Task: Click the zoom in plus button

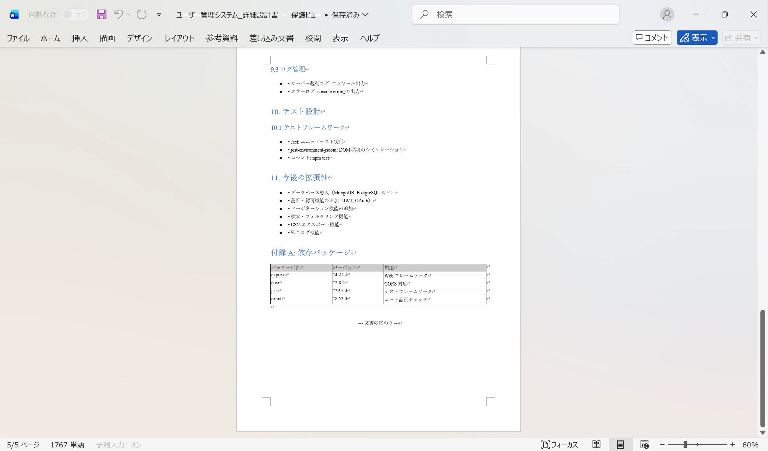Action: 732,444
